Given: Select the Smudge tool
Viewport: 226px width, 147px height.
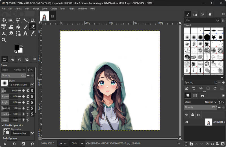Looking at the screenshot, I should pyautogui.click(x=11, y=34).
